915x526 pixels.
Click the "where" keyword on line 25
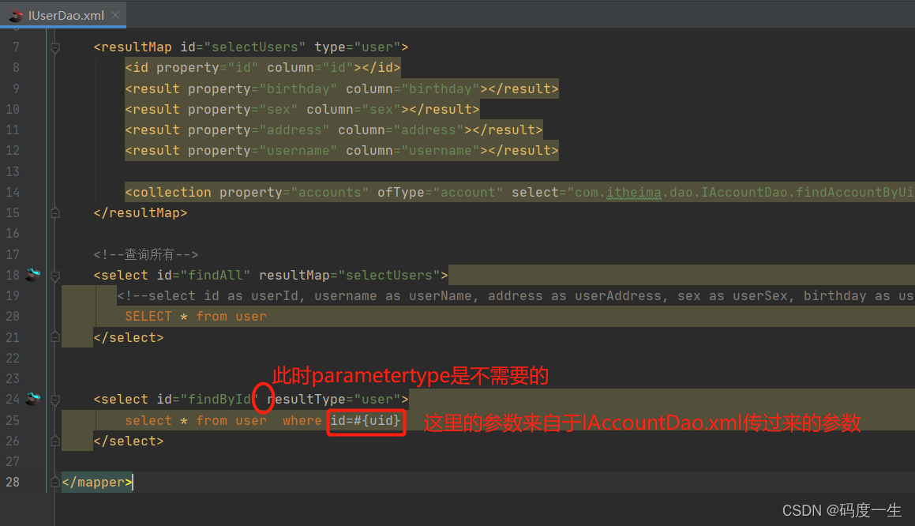point(302,420)
